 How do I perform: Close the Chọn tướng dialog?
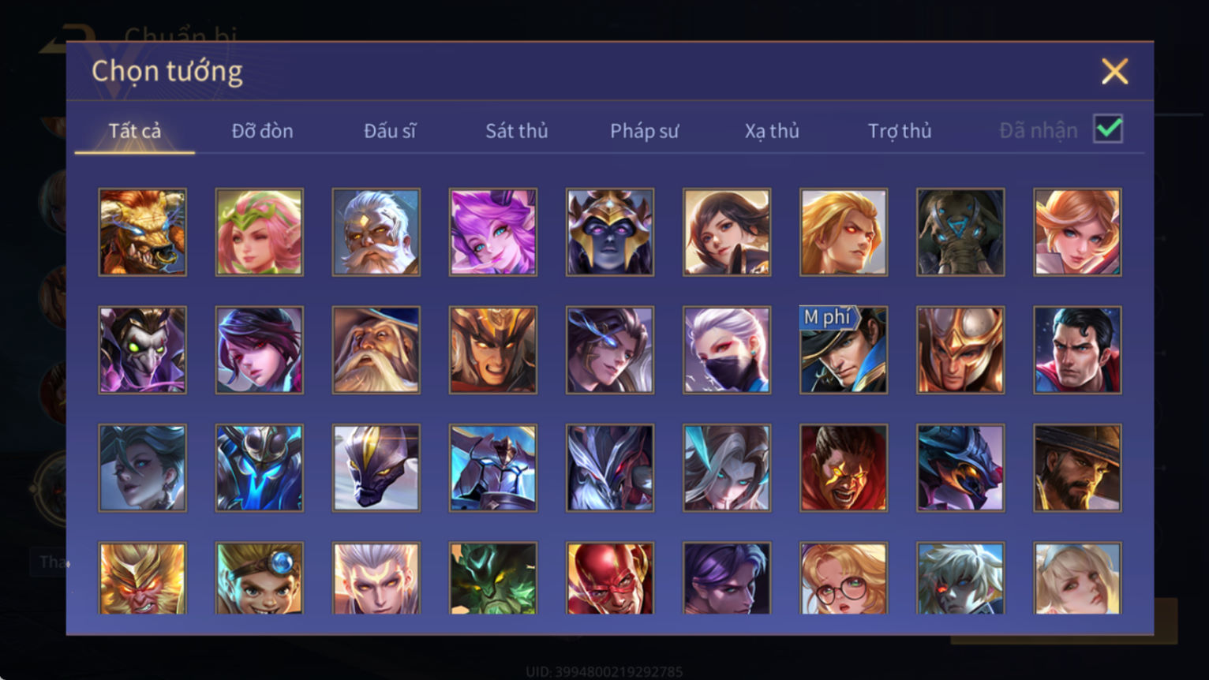1114,72
